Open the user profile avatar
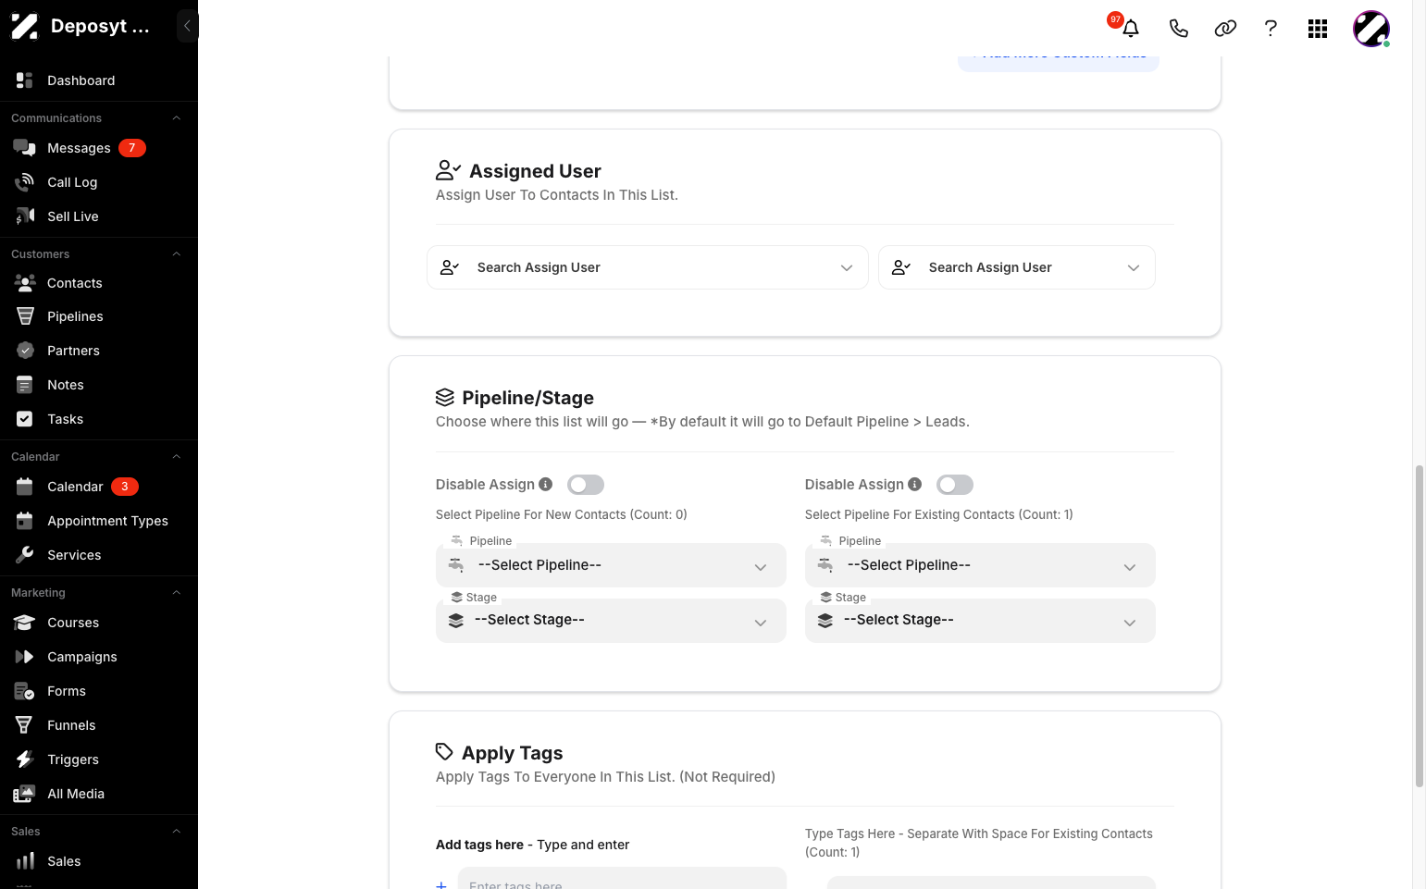The height and width of the screenshot is (889, 1426). 1371,29
